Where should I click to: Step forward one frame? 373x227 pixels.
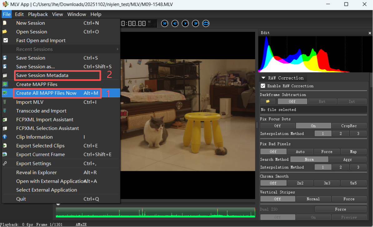pos(196,23)
